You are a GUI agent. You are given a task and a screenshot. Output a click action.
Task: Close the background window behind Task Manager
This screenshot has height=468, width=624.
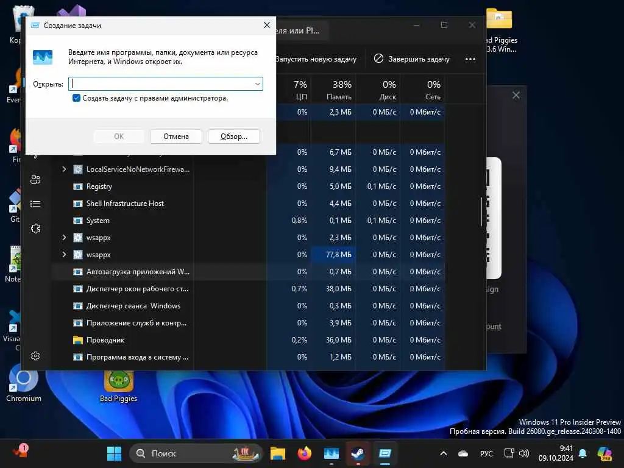(x=516, y=95)
